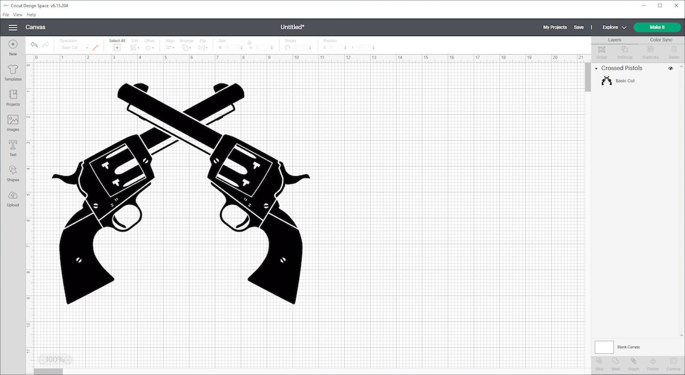Toggle visibility of the Crossed Pistols layer
Viewport: 685px width, 375px height.
pos(671,69)
